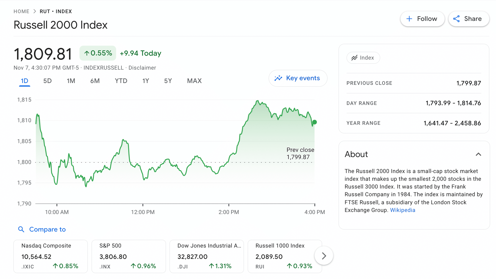
Task: Click the RUI ticker symbol
Action: pyautogui.click(x=260, y=267)
